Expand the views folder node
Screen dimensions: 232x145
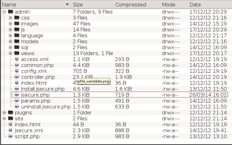pos(10,53)
